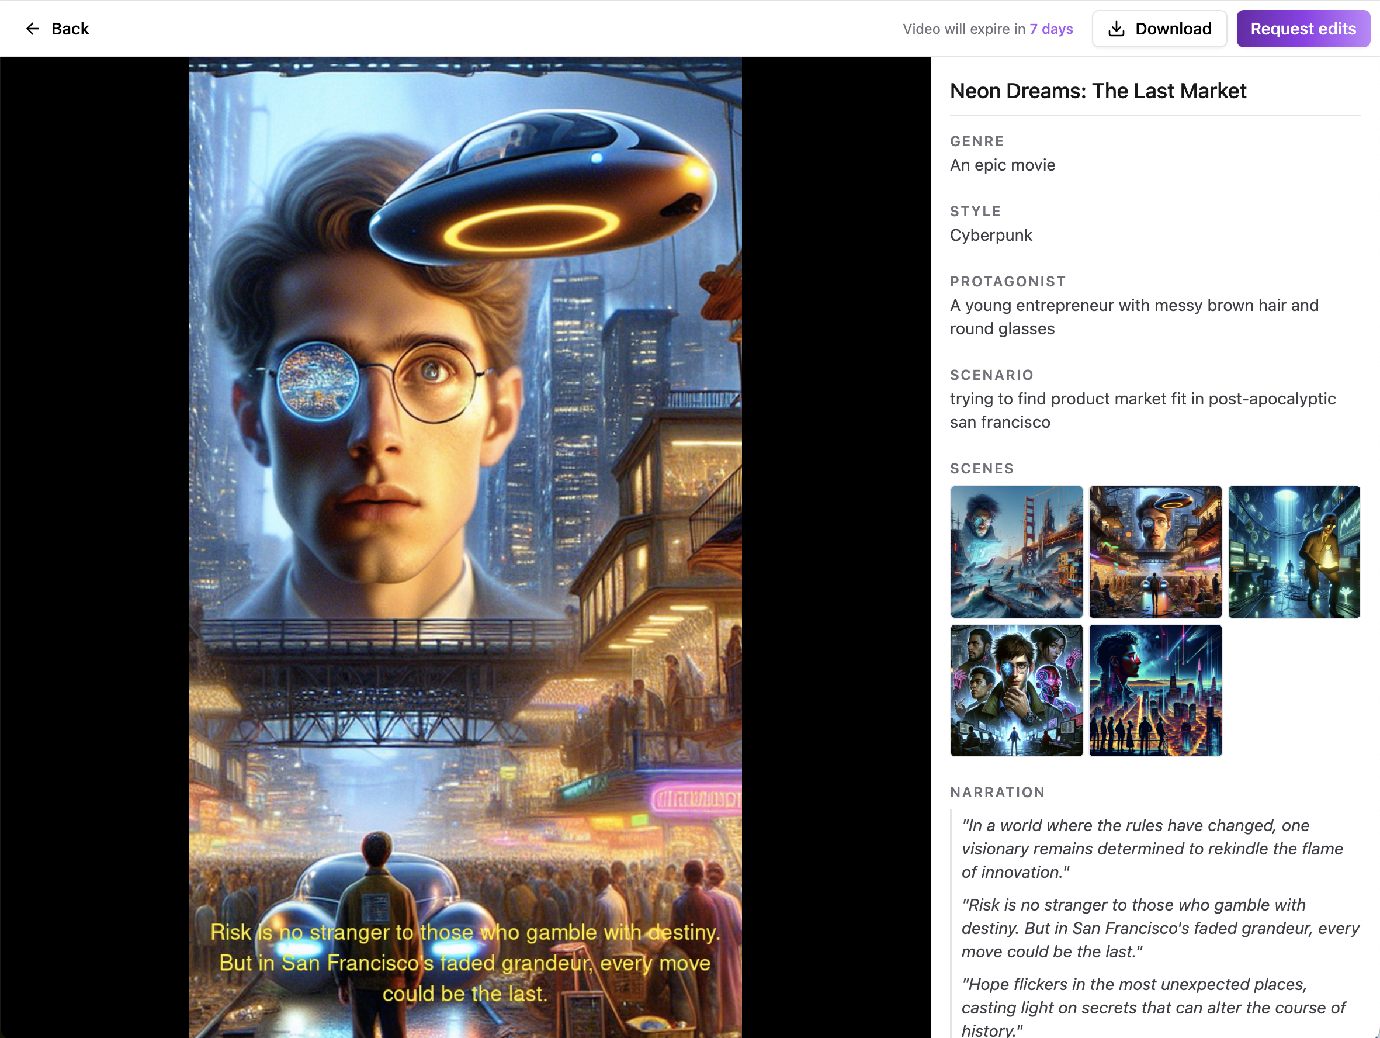Click the back arrow icon
This screenshot has width=1380, height=1038.
[x=33, y=29]
